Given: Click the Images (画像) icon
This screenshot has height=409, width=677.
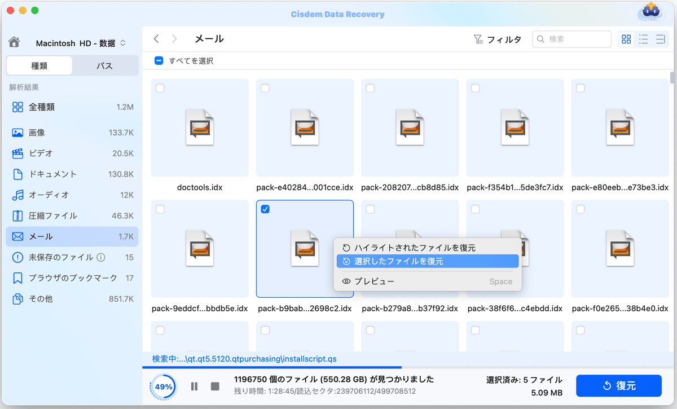Looking at the screenshot, I should [17, 133].
